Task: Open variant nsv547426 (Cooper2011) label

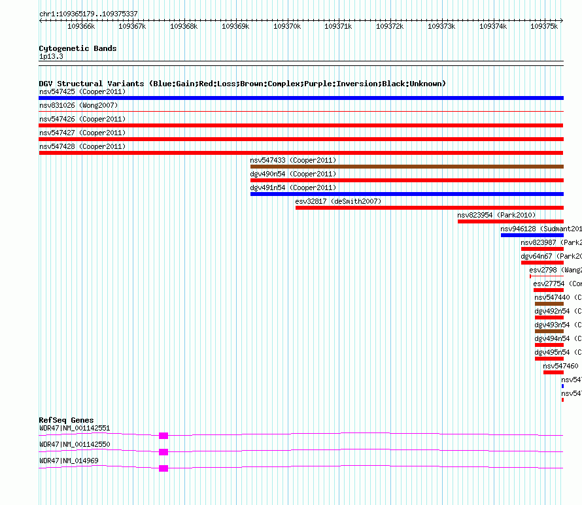Action: (82, 119)
